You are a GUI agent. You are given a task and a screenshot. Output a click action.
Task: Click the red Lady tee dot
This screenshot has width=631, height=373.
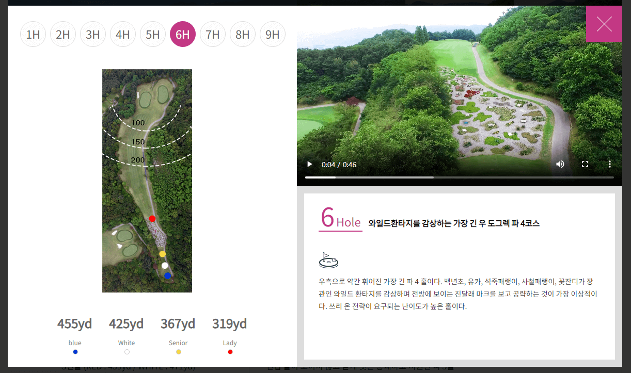tap(230, 351)
